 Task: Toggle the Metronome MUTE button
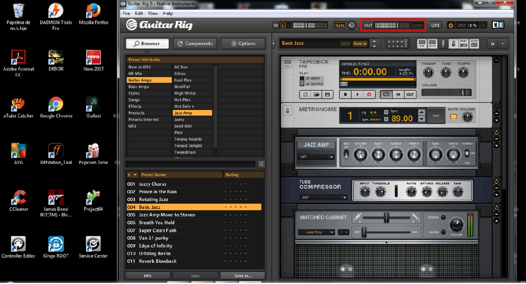[453, 117]
